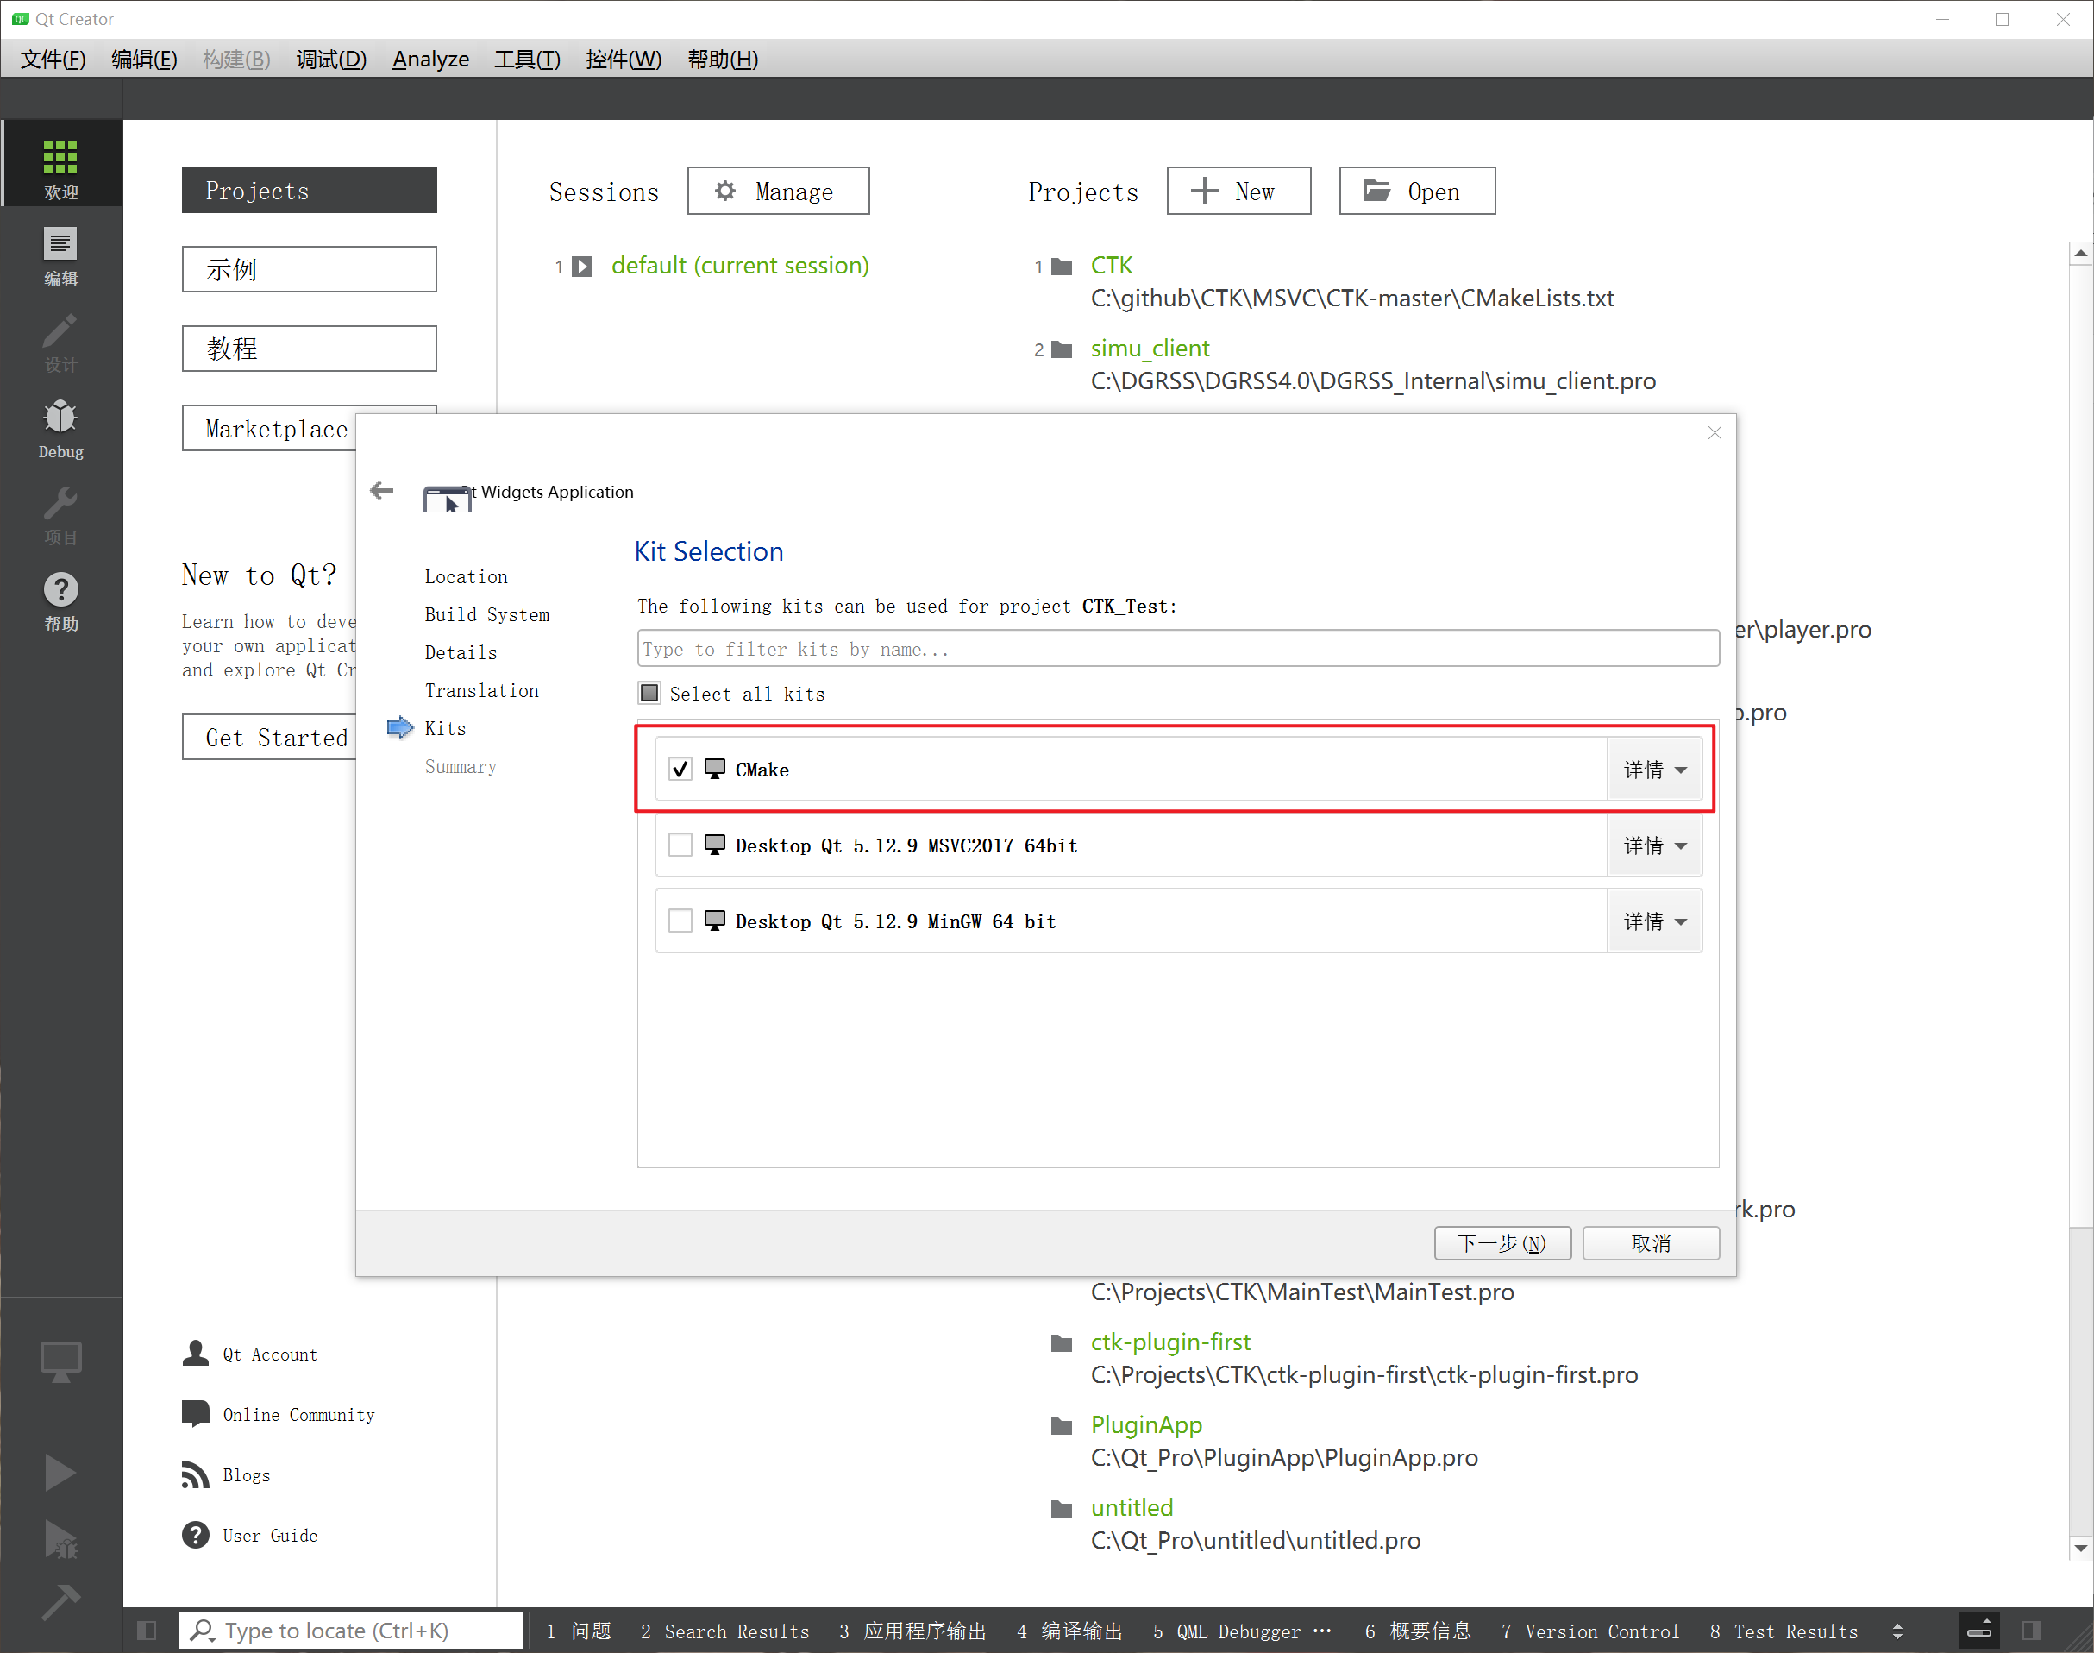The image size is (2094, 1653).
Task: Click the wizard back arrow
Action: (x=382, y=491)
